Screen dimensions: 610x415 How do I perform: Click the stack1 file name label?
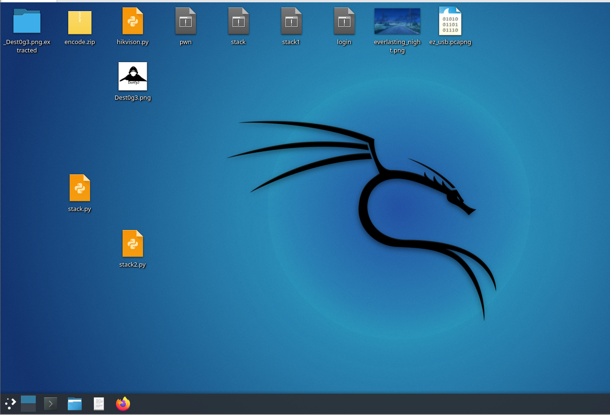pyautogui.click(x=292, y=42)
